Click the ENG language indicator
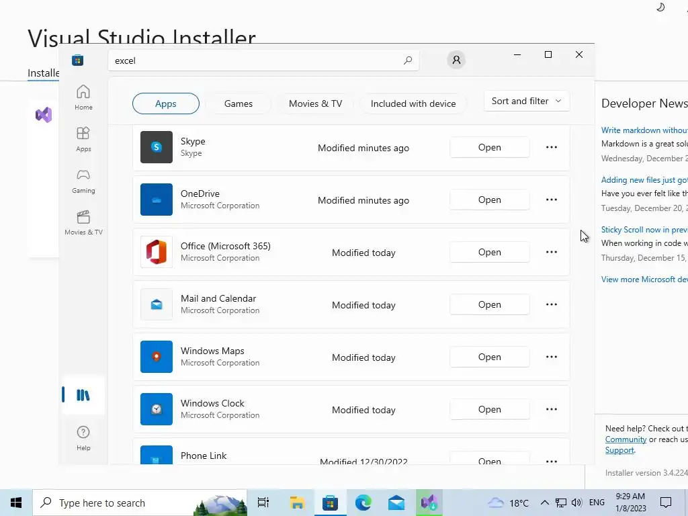 pyautogui.click(x=597, y=503)
